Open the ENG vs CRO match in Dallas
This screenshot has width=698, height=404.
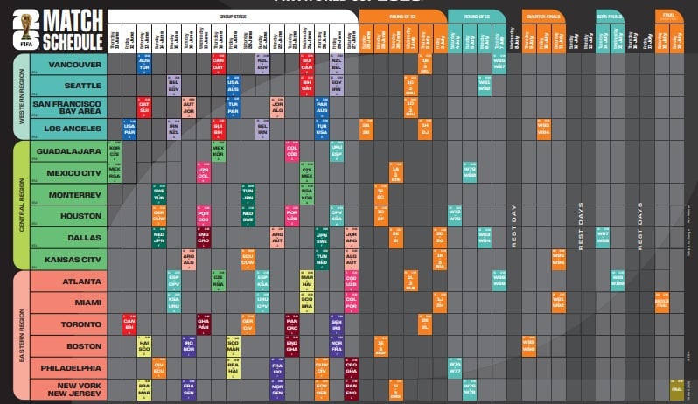[x=204, y=238]
